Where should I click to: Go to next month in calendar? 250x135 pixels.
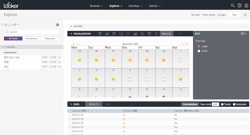tap(182, 44)
